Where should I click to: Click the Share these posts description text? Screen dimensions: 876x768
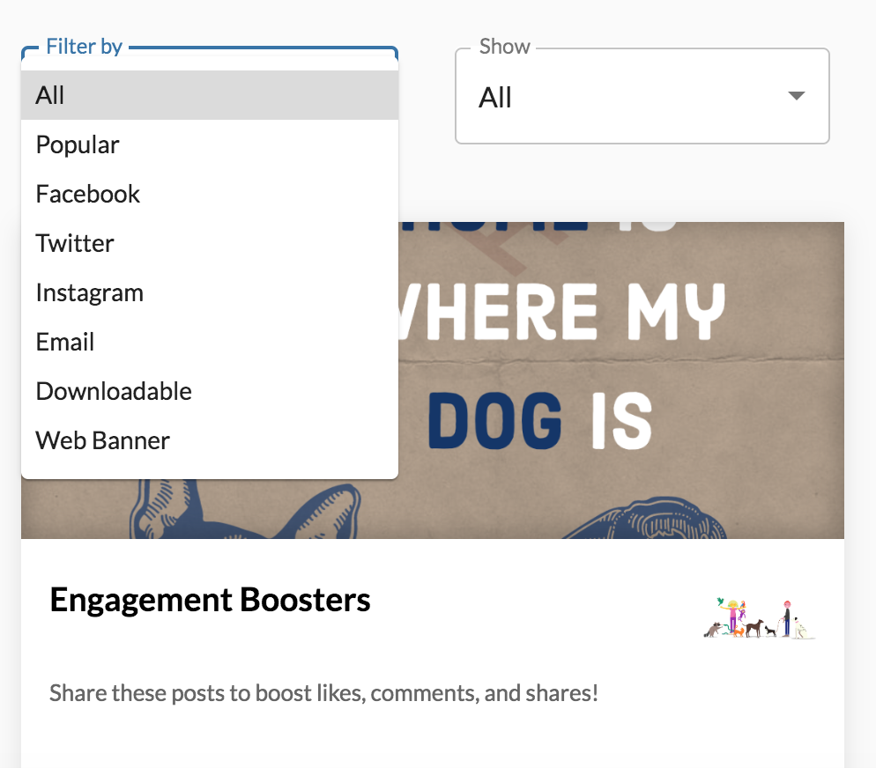click(324, 693)
